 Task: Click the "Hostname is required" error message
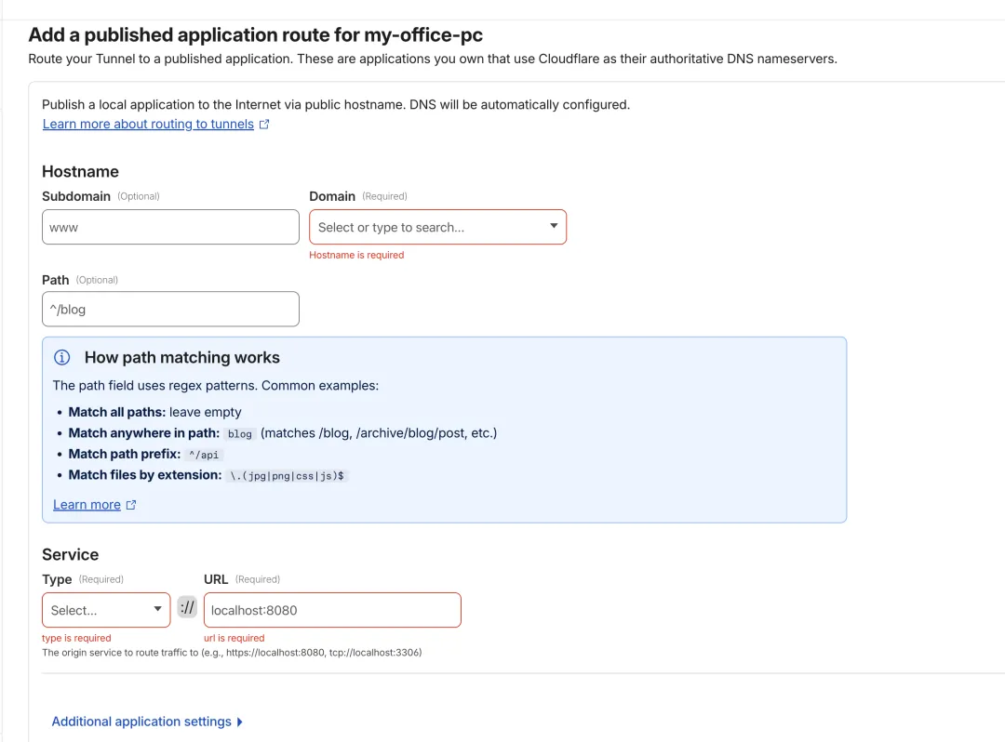[356, 255]
